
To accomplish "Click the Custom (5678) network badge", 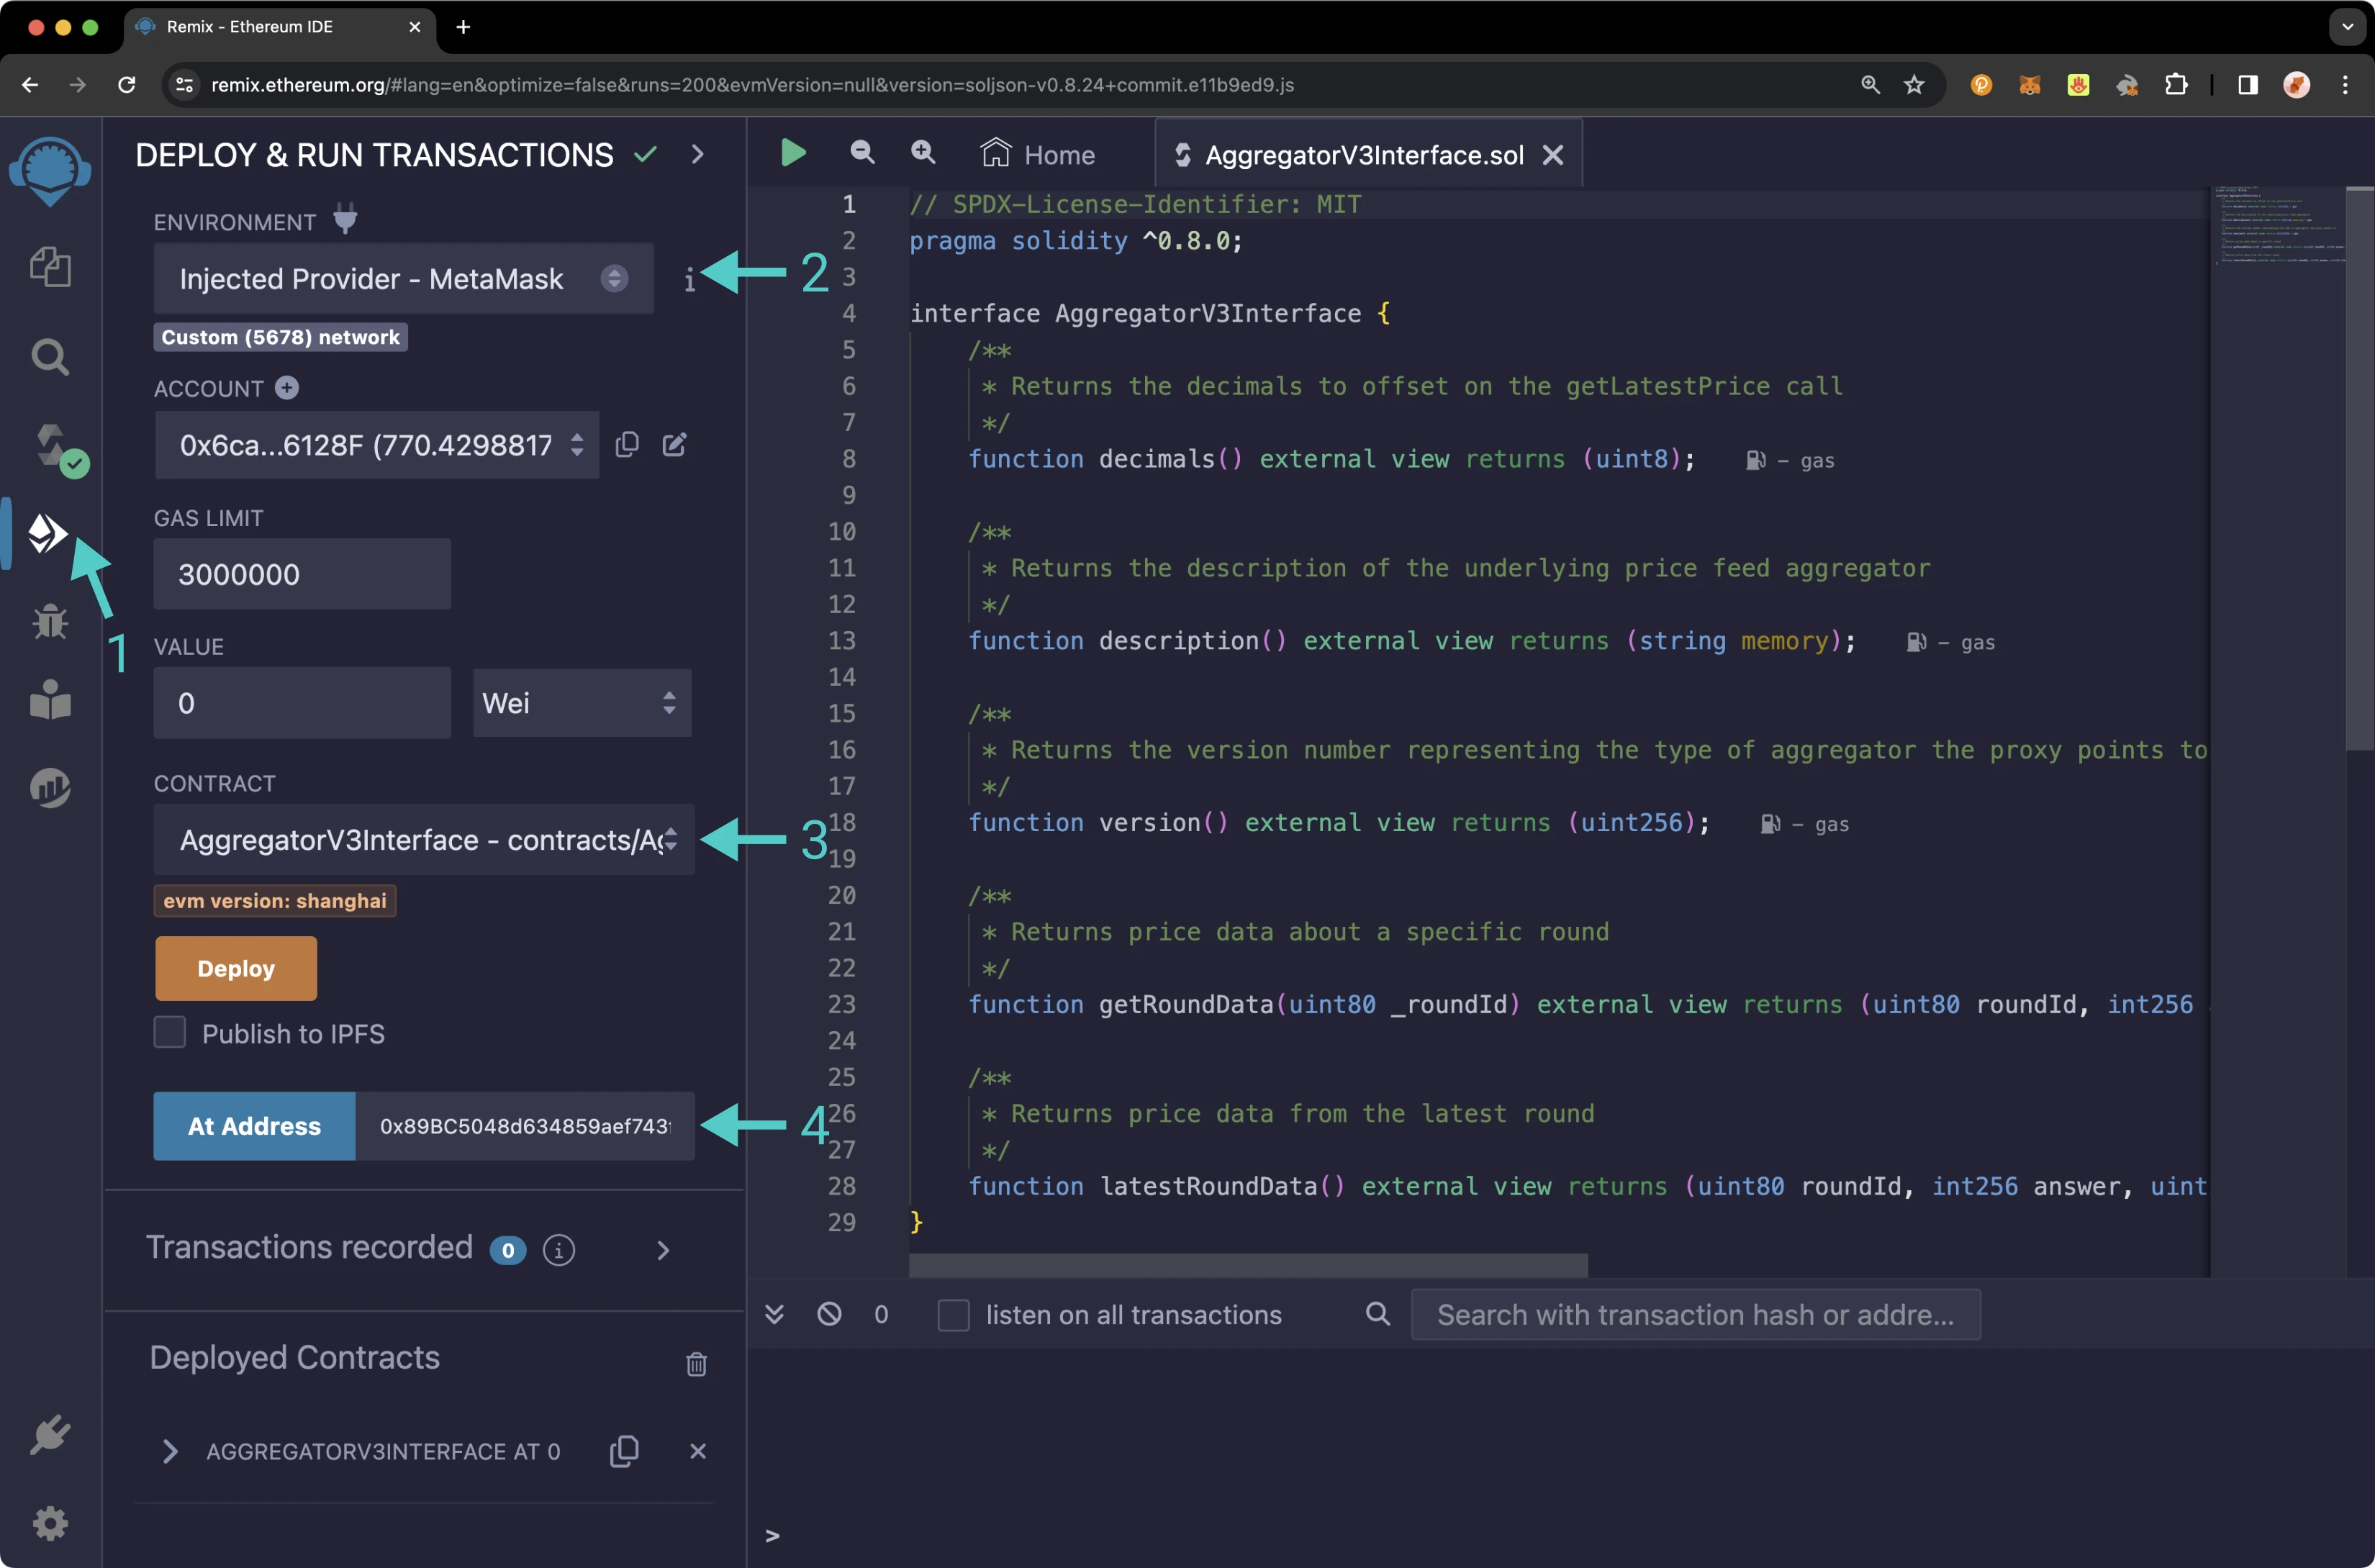I will [x=281, y=337].
